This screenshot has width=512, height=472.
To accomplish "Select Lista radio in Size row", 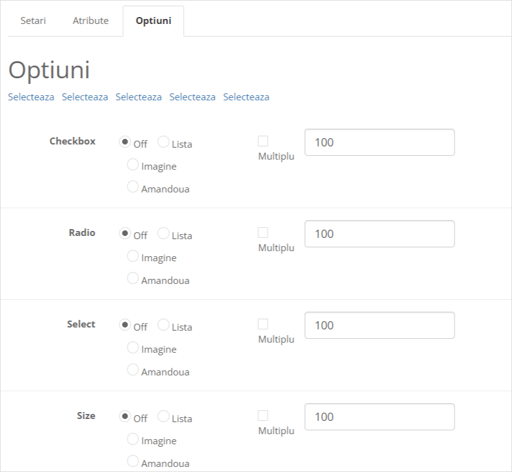I will pos(163,416).
